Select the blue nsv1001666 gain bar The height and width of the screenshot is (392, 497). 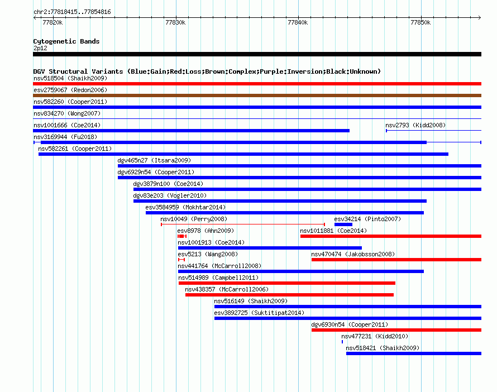191,131
